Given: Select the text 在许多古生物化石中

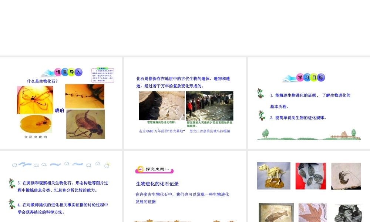Looking at the screenshot, I should point(182,198).
